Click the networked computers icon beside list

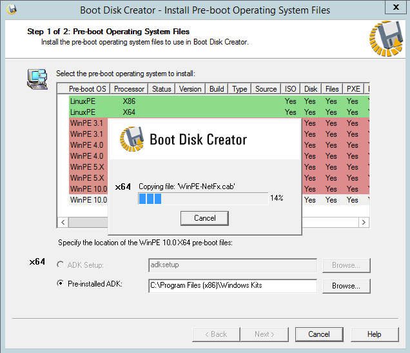click(37, 79)
